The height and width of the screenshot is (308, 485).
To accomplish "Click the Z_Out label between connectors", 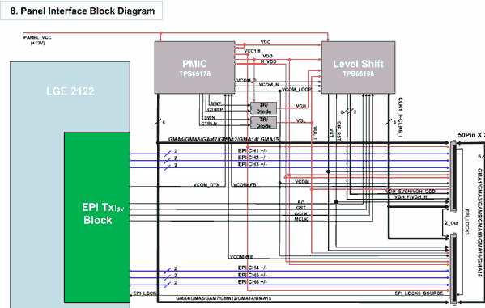I will pyautogui.click(x=452, y=223).
